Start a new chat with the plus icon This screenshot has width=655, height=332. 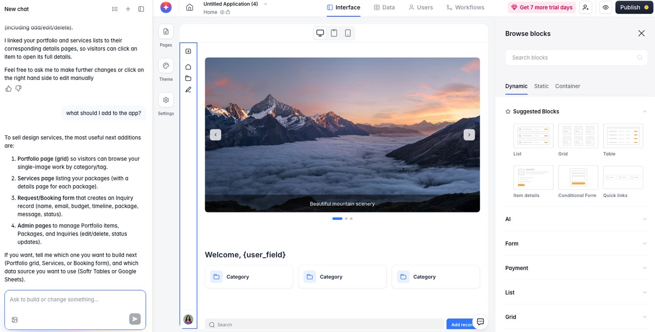(x=128, y=9)
